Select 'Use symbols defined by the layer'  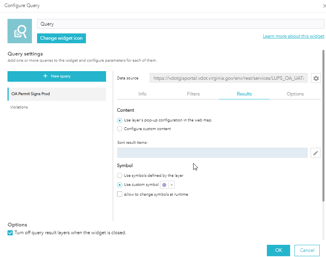(x=120, y=175)
